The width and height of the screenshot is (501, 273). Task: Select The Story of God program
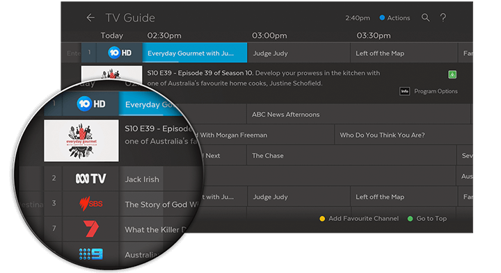click(x=161, y=204)
